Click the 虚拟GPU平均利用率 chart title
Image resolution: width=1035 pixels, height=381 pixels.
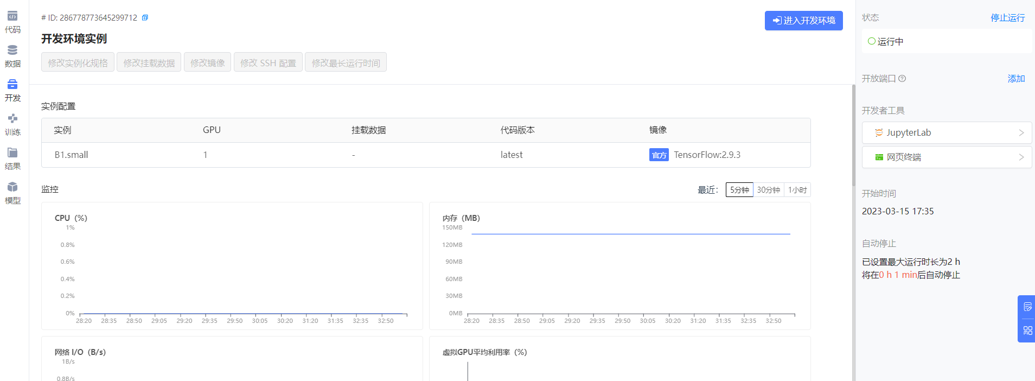coord(485,352)
